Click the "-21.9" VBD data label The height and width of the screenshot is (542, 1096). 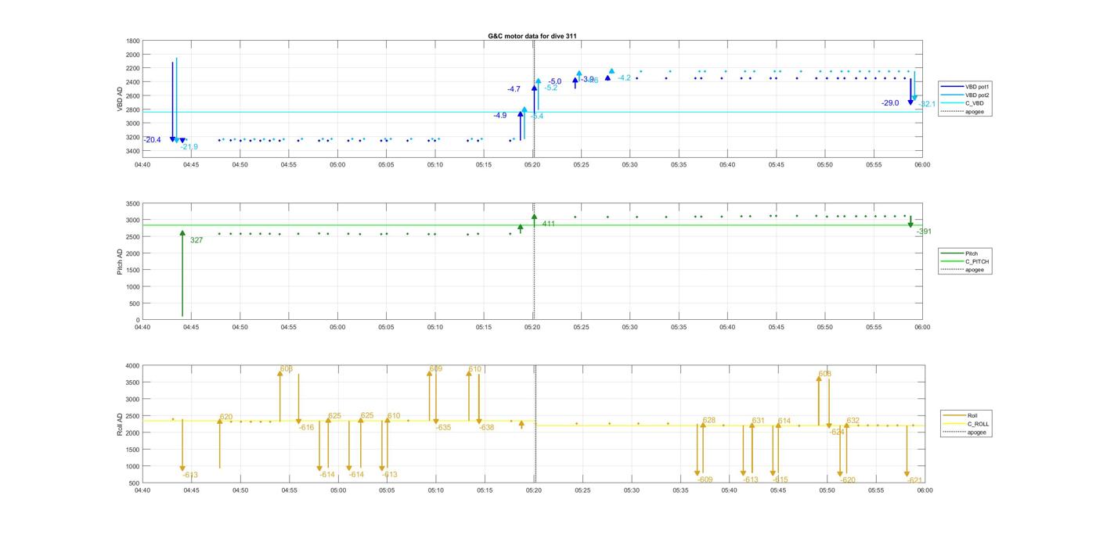tap(189, 147)
